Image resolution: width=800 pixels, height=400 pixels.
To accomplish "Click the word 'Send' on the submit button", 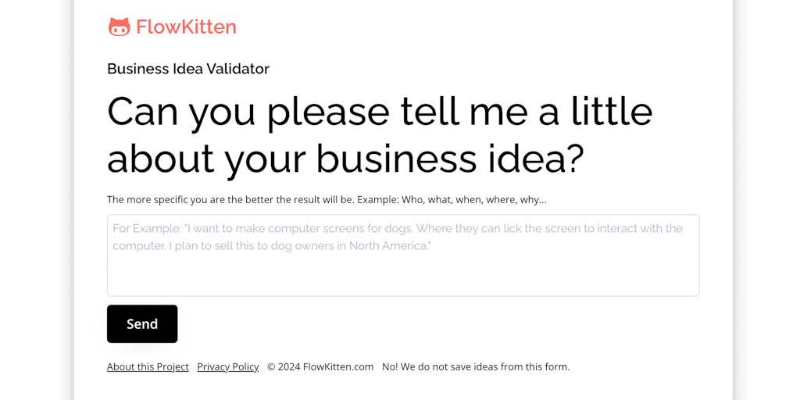I will click(142, 324).
